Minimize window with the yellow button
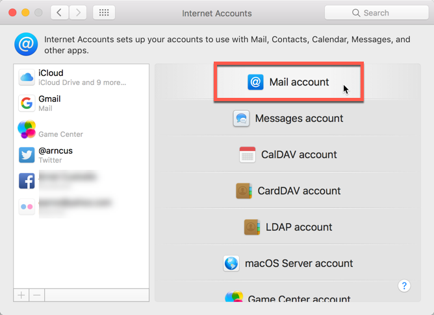 pos(25,13)
